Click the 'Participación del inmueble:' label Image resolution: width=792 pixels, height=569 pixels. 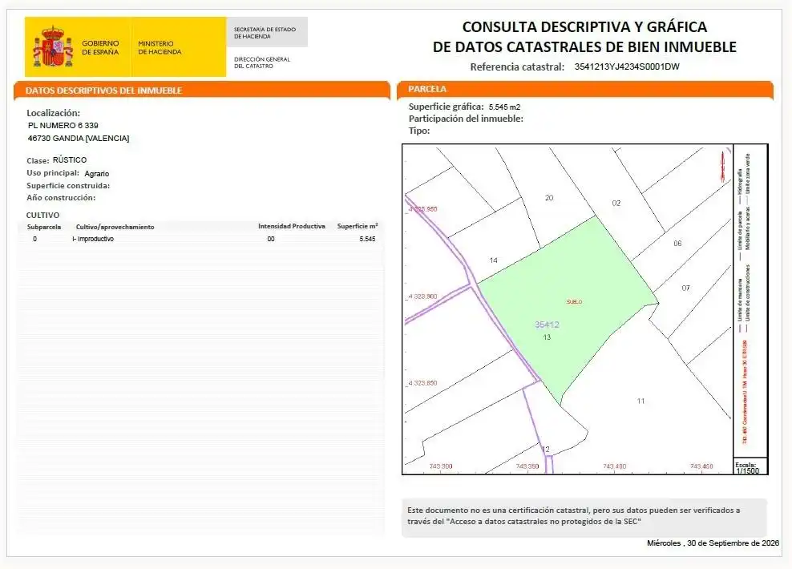pyautogui.click(x=466, y=119)
